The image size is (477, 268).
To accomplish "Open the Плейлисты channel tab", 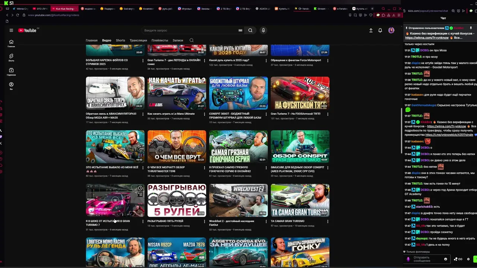I will pyautogui.click(x=160, y=40).
